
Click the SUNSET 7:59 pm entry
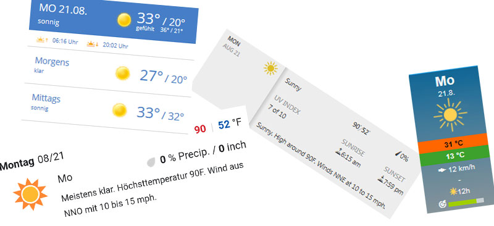point(391,182)
